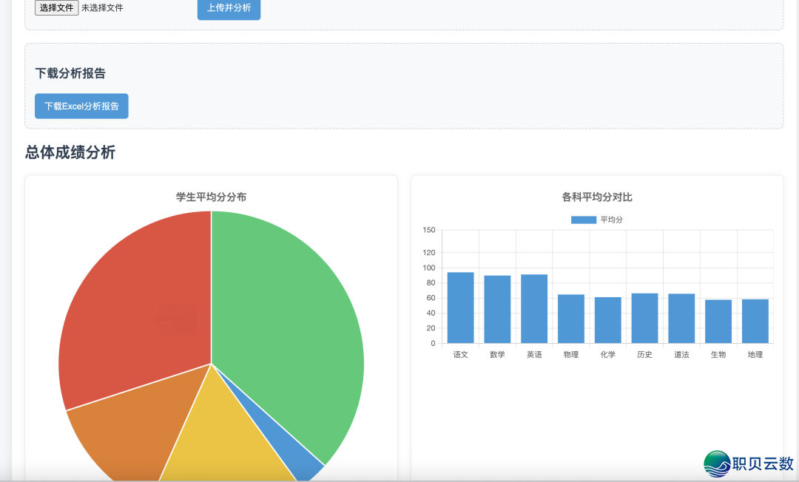Click the 生物 axis label in the bar chart

718,354
